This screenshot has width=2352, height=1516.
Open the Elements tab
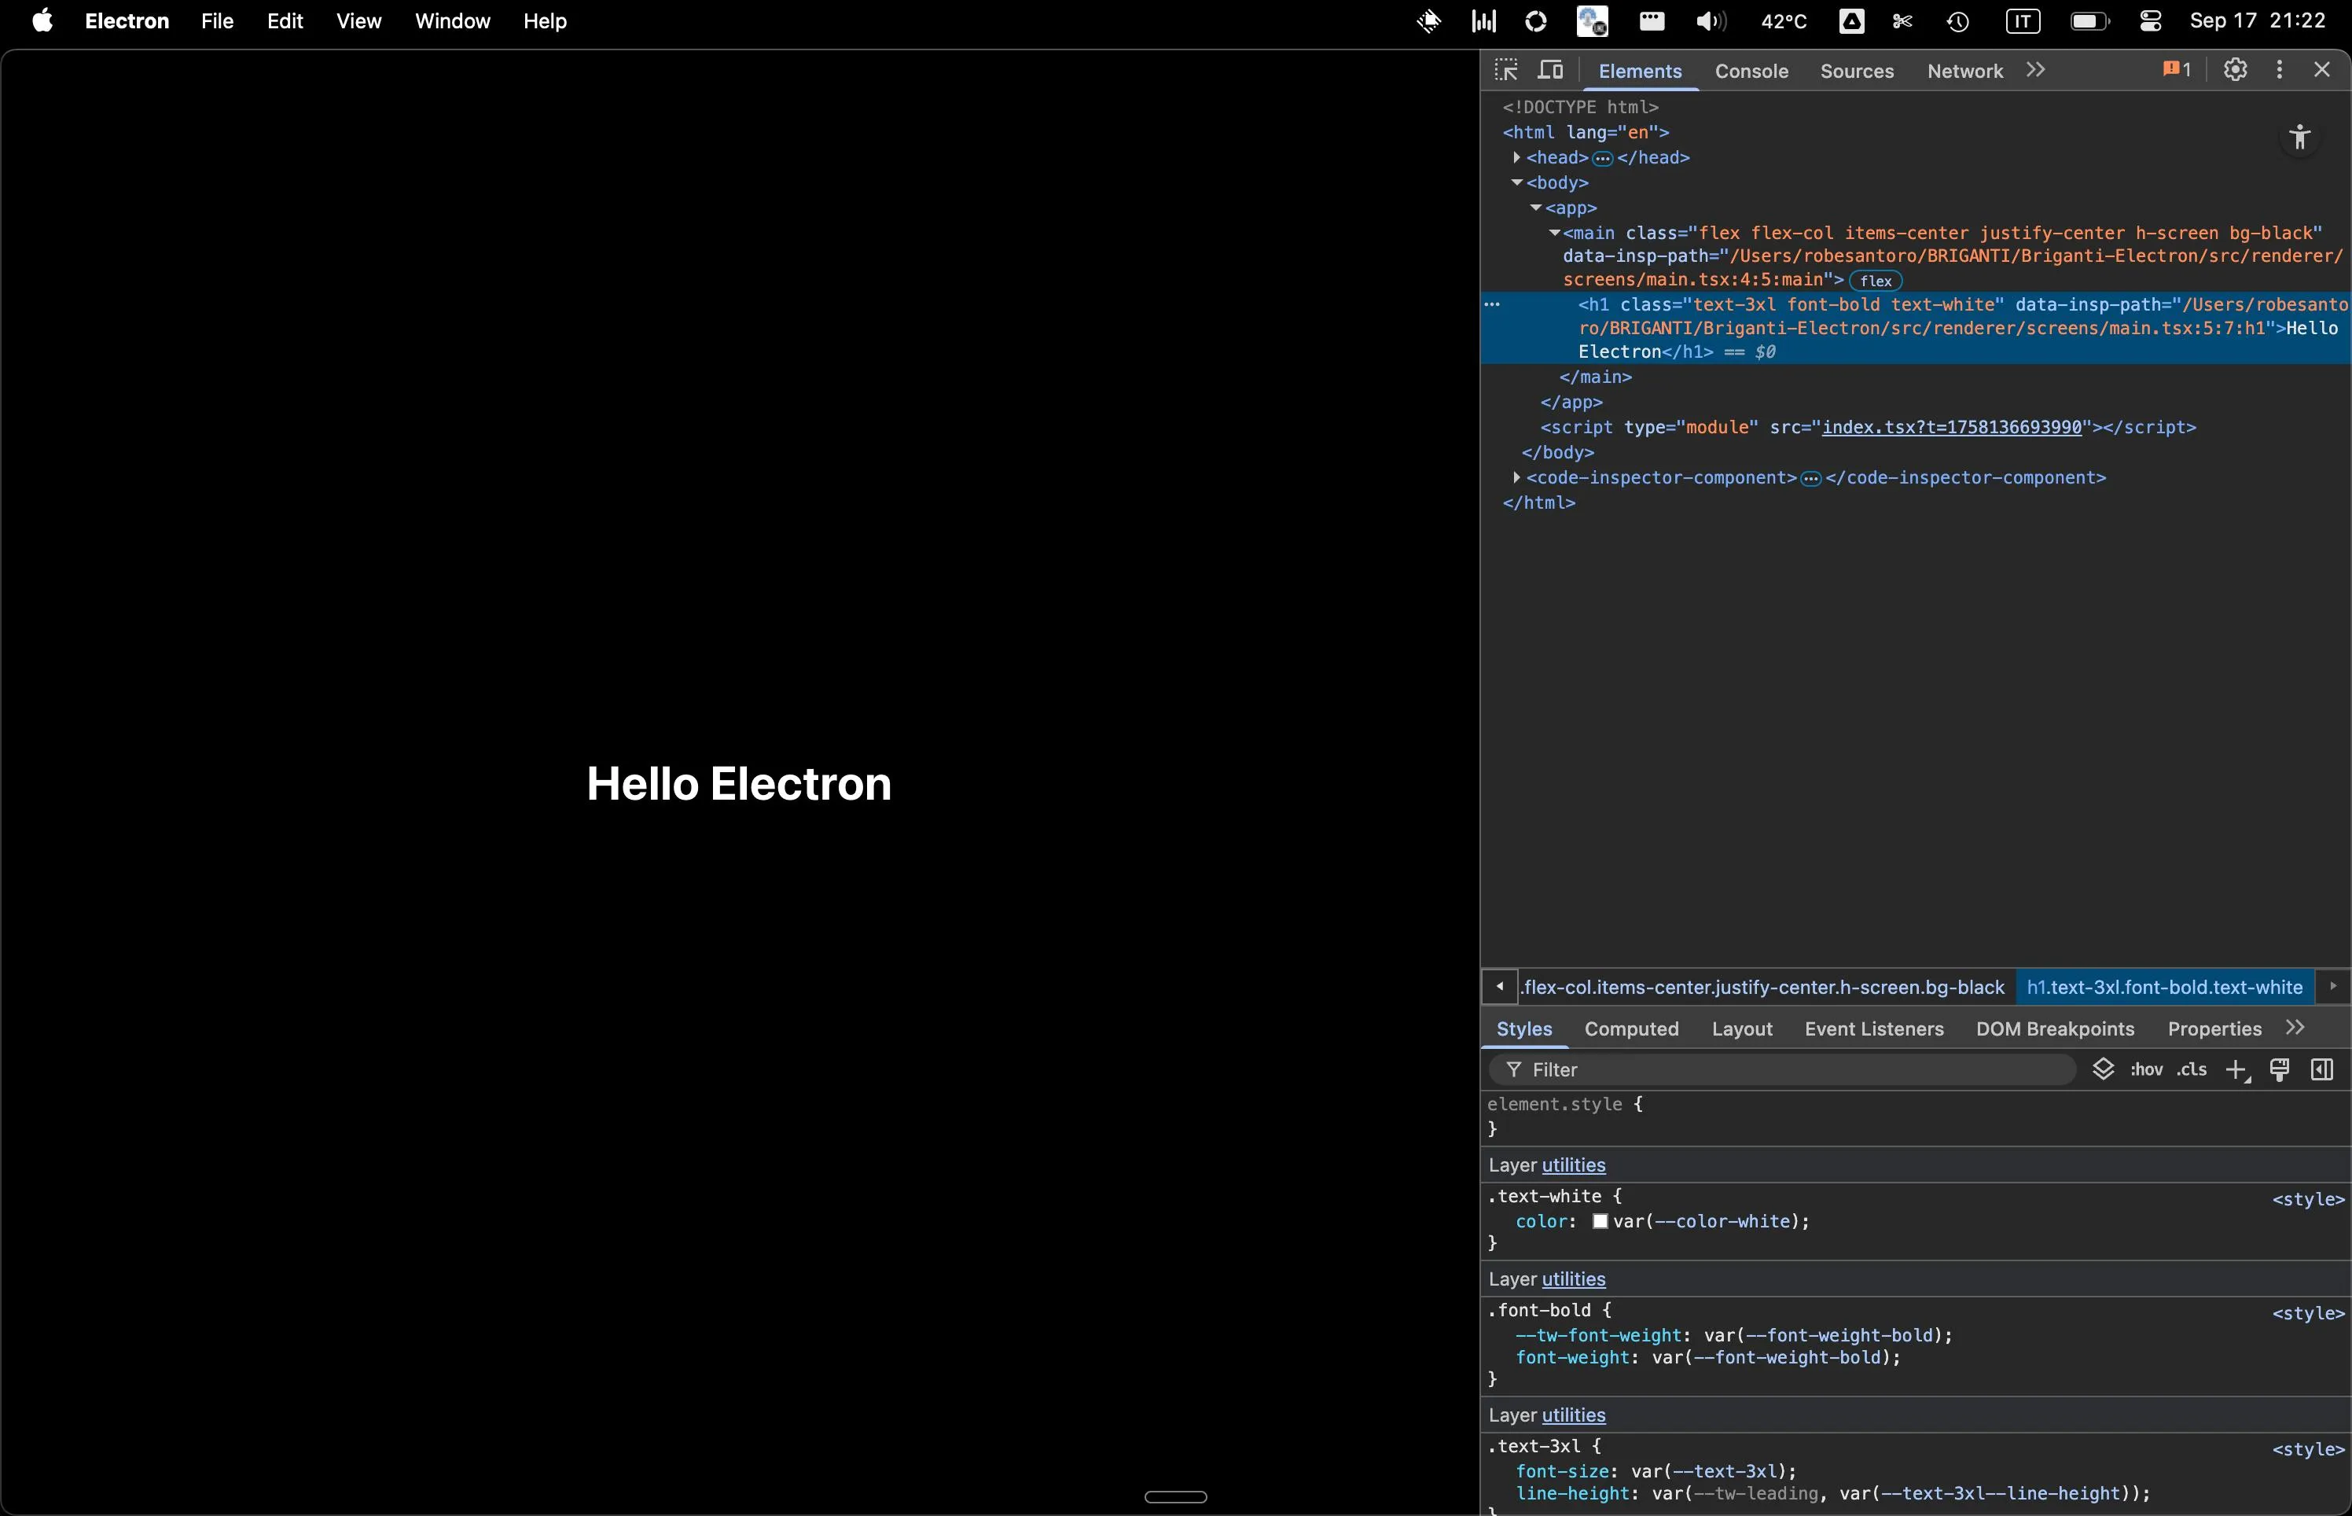pyautogui.click(x=1640, y=71)
